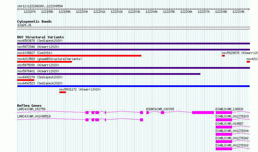Open variant nsv1038827 (Coe2014) label
Viewport: 258px width, 152px height.
(35, 53)
